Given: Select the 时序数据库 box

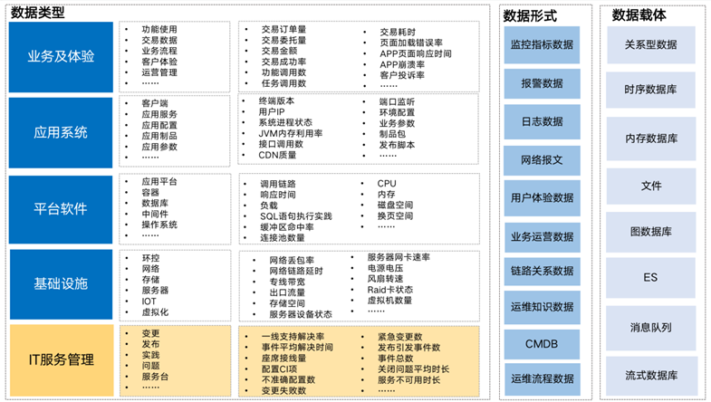Looking at the screenshot, I should point(650,91).
